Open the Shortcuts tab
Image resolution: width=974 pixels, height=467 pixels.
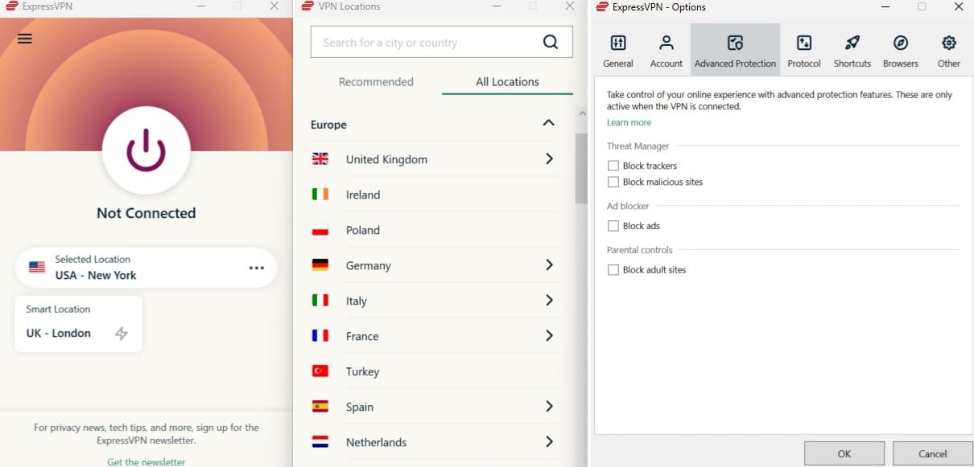pyautogui.click(x=852, y=51)
